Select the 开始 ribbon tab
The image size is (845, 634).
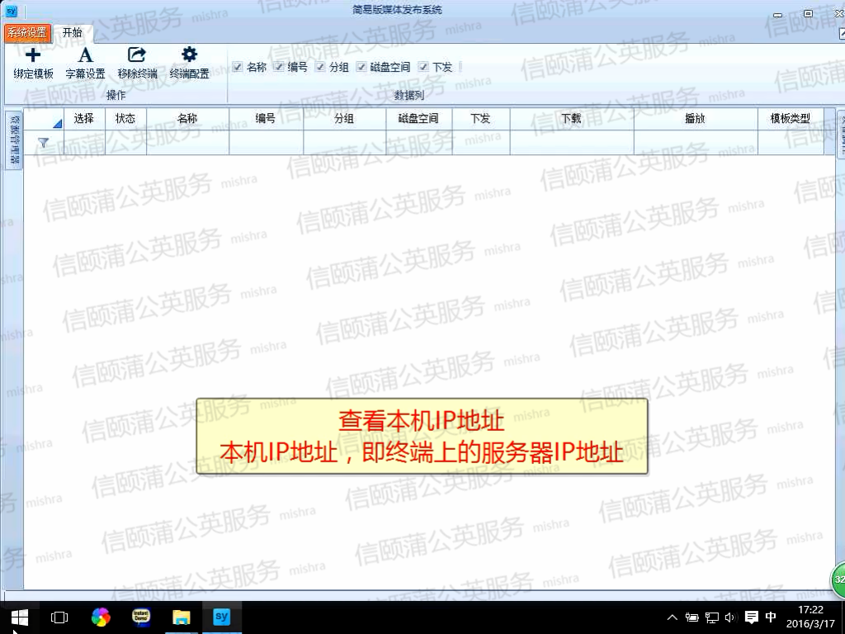pyautogui.click(x=73, y=33)
